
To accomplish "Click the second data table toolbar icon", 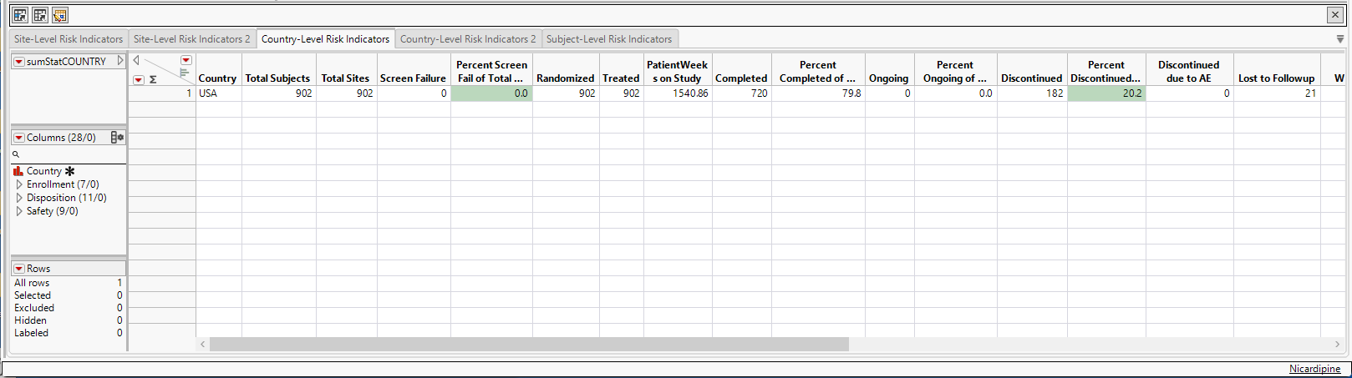I will click(x=40, y=15).
